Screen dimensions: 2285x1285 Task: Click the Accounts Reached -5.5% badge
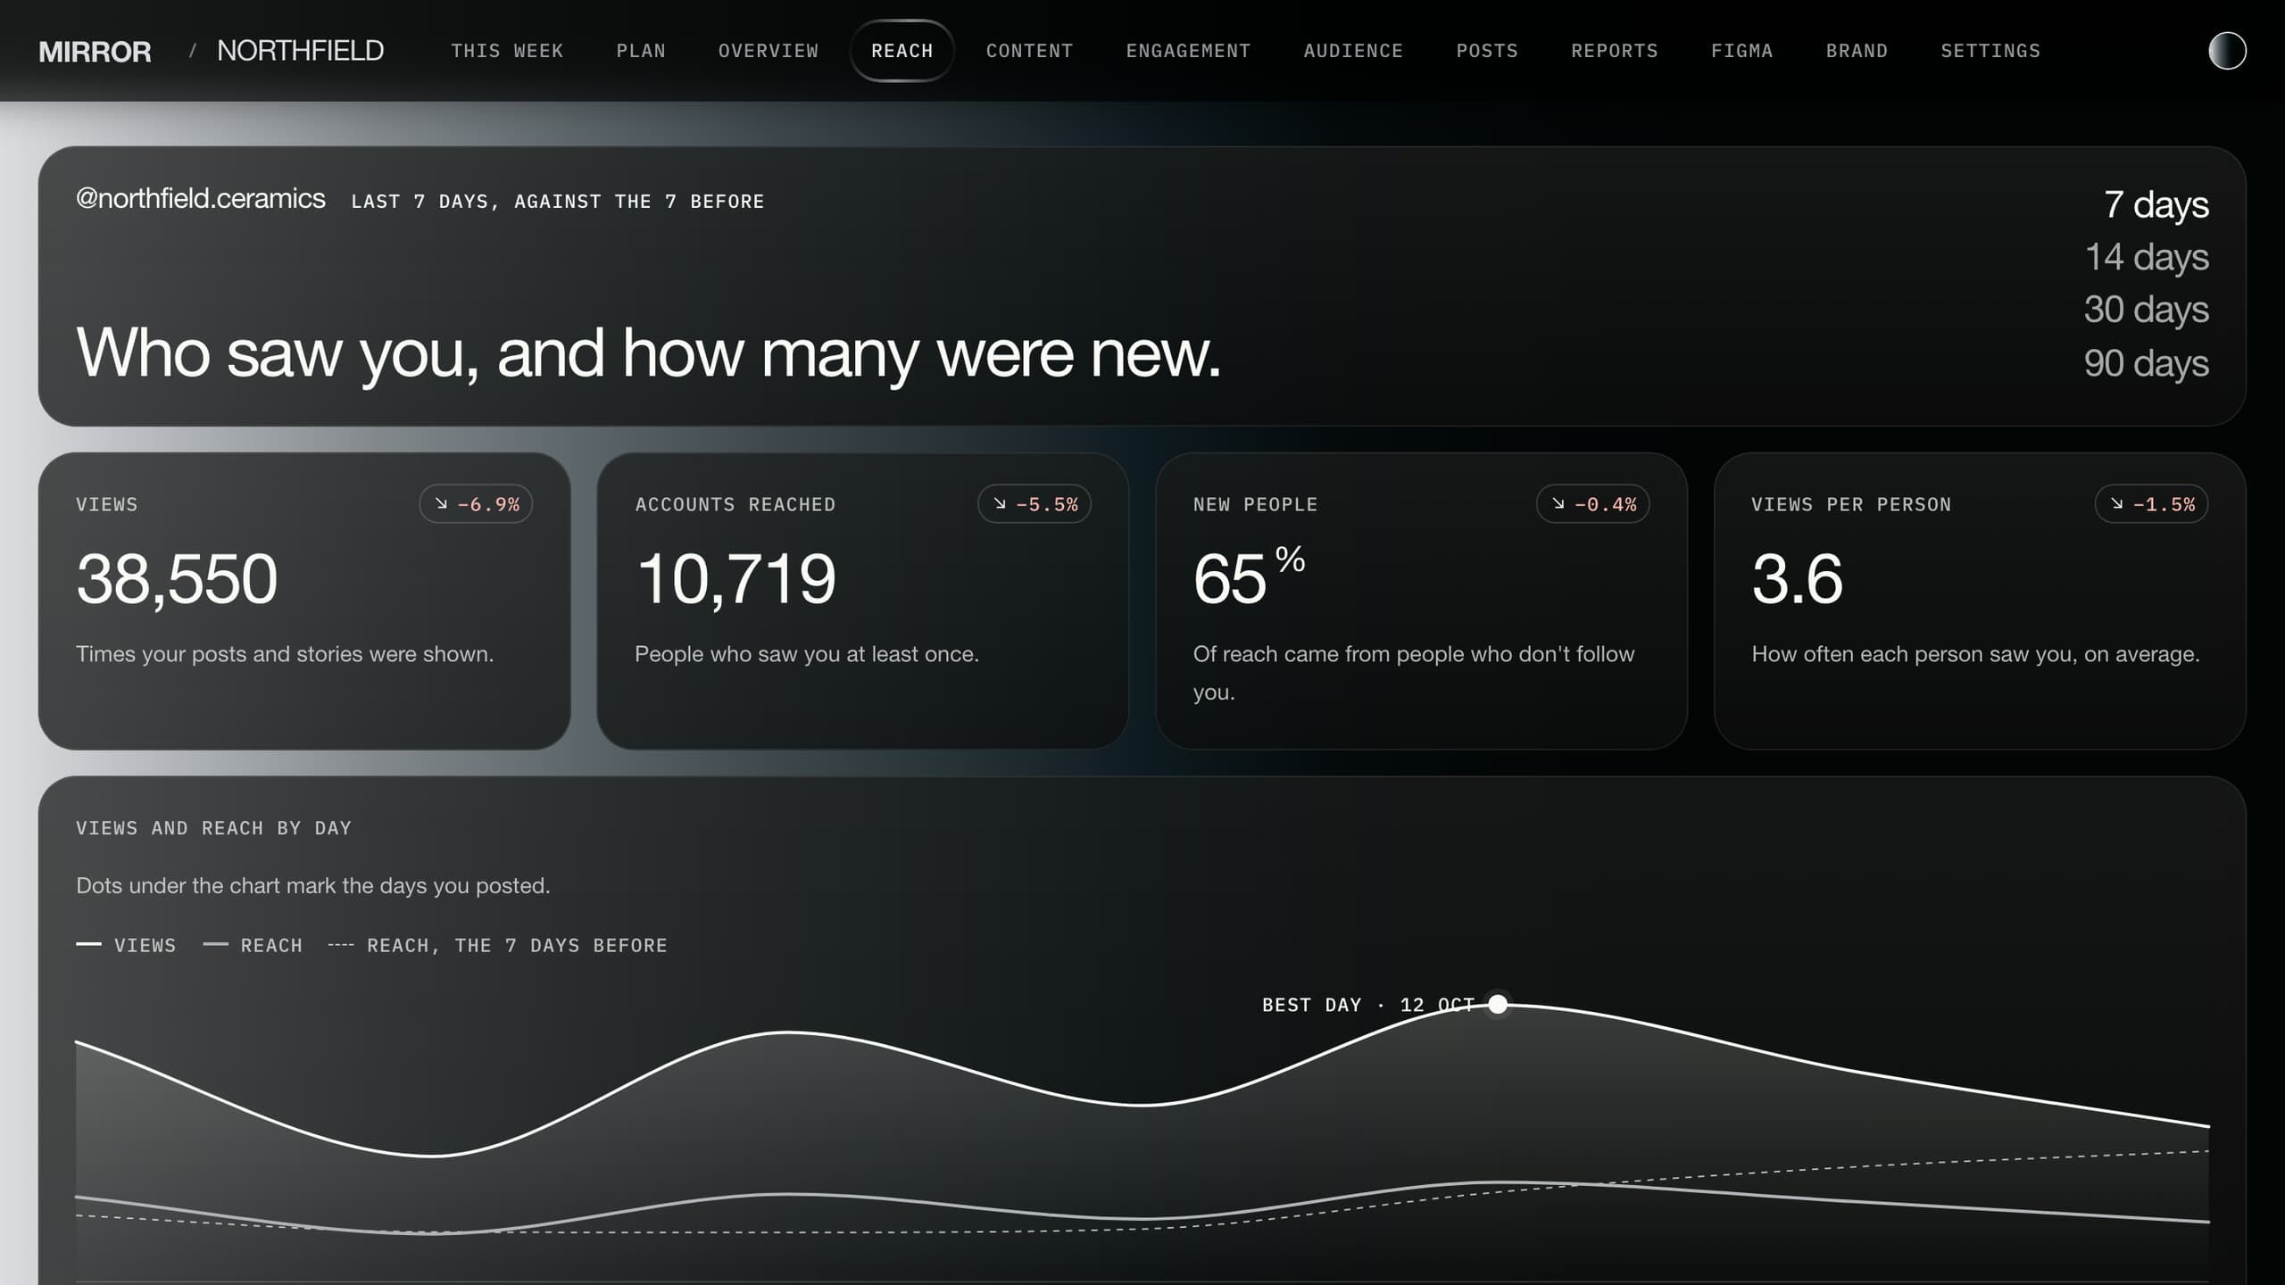tap(1034, 504)
